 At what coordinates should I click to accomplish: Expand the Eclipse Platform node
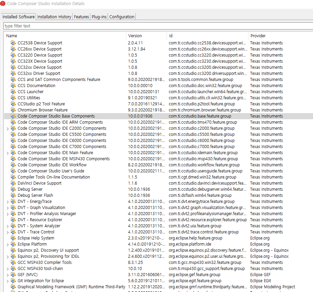(7, 244)
